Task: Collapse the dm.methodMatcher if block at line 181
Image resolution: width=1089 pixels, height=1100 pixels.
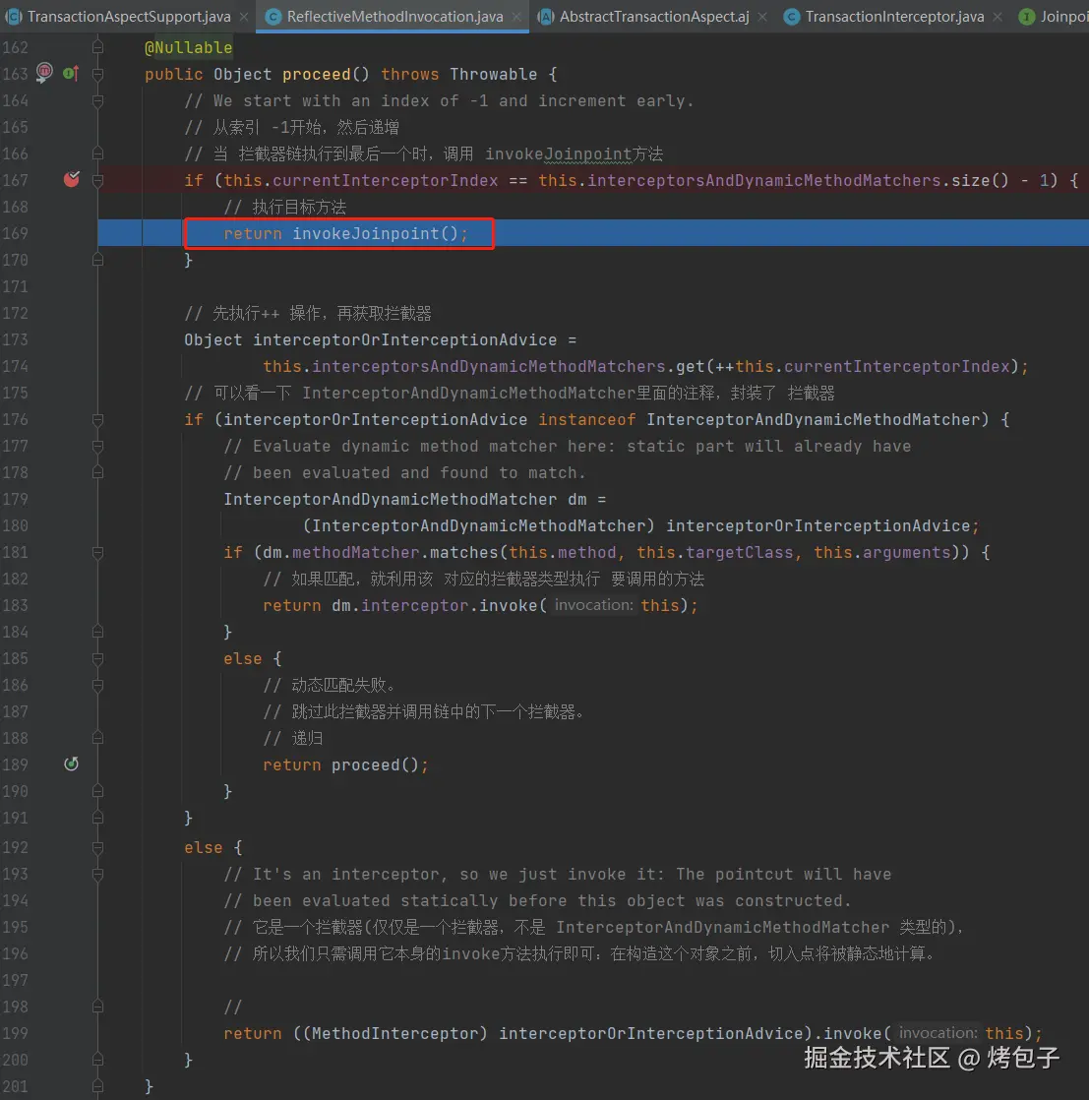Action: tap(97, 552)
